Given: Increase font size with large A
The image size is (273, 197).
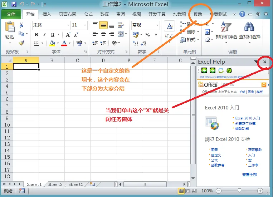Looking at the screenshot, I should point(68,35).
